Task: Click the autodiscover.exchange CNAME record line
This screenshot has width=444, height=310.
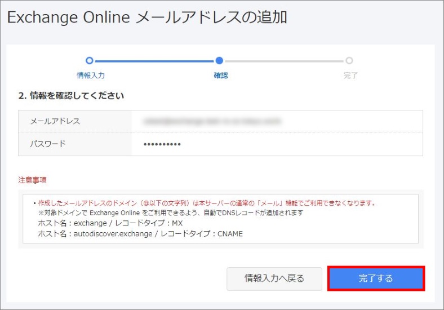Action: [140, 234]
